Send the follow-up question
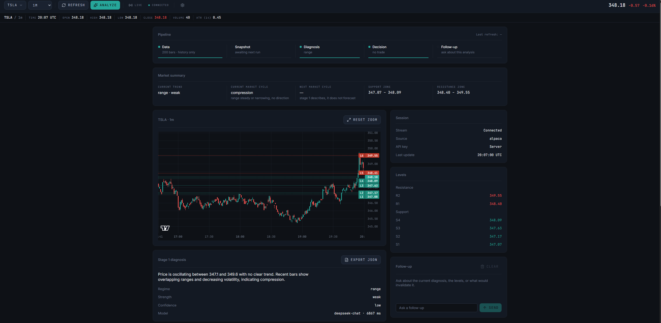Screen dimensions: 661x323 [x=490, y=308]
